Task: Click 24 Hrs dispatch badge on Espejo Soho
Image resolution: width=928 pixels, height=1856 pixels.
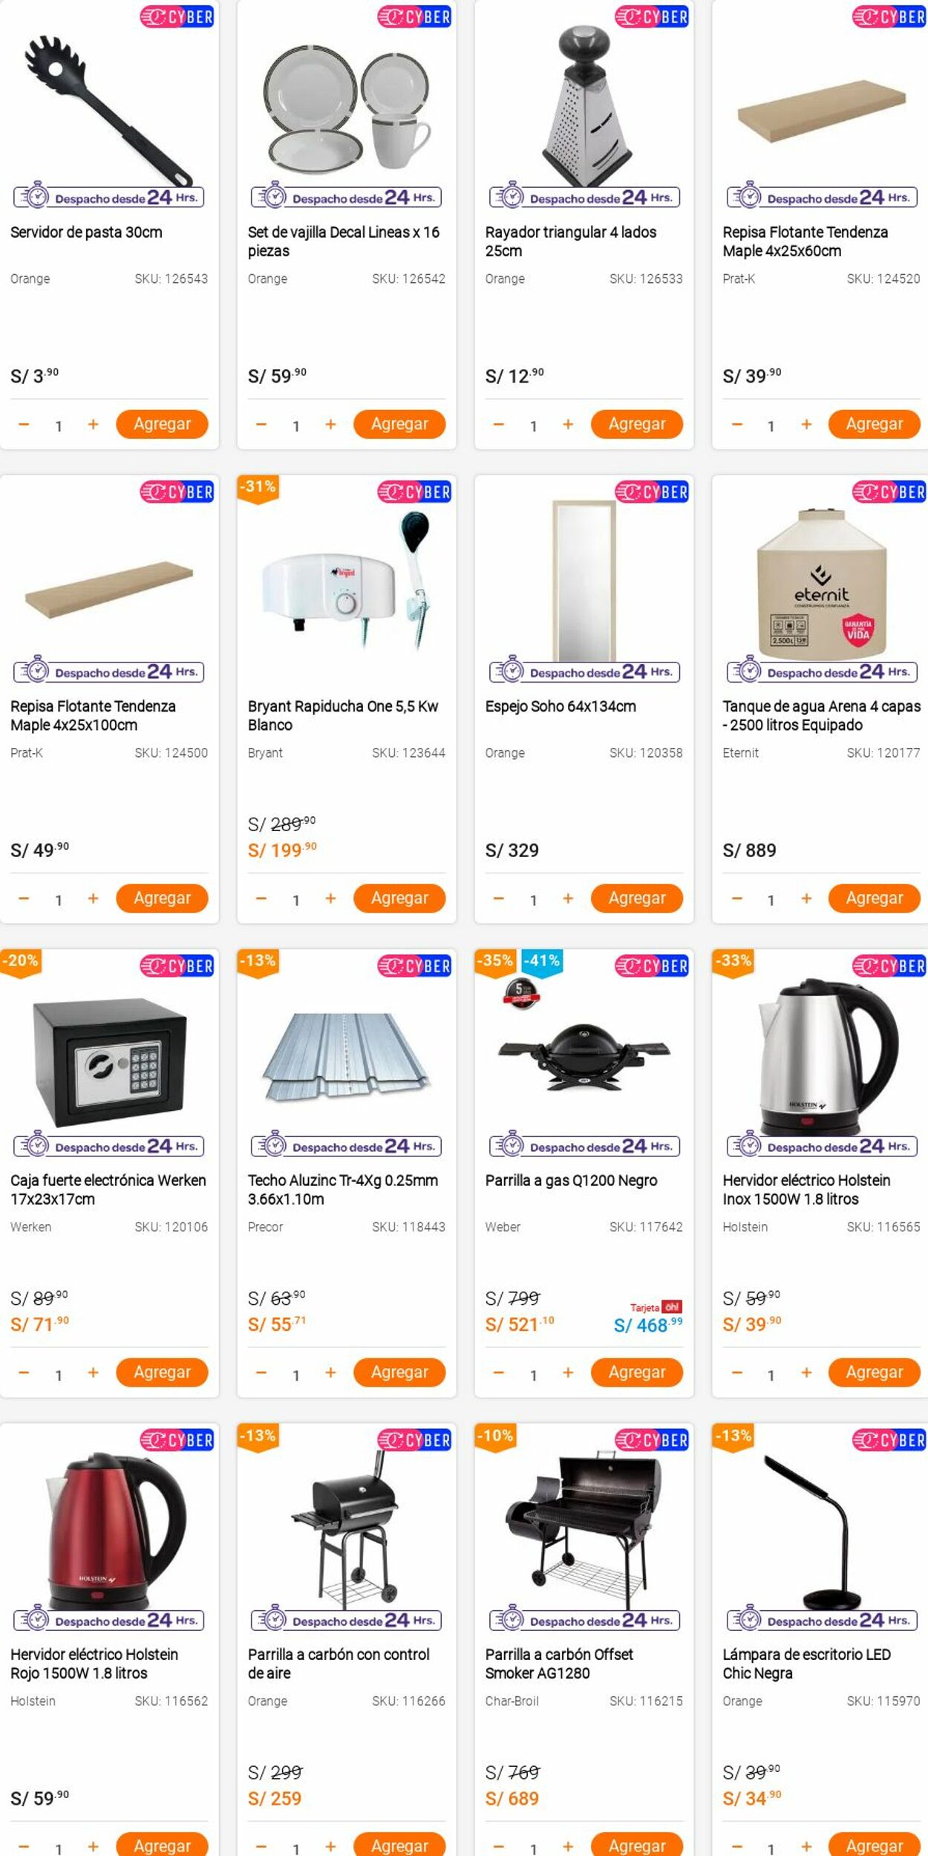Action: pyautogui.click(x=584, y=672)
